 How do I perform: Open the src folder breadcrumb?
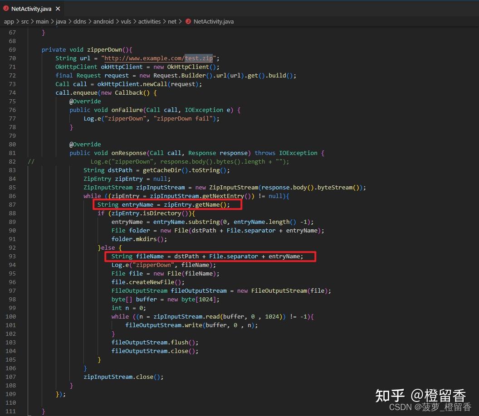click(25, 21)
